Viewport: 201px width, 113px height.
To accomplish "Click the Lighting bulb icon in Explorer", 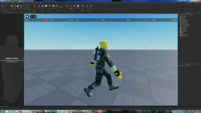I will pos(181,19).
